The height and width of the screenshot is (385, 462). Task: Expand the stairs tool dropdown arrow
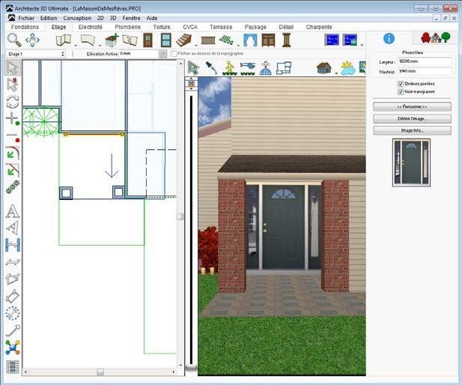(x=196, y=46)
